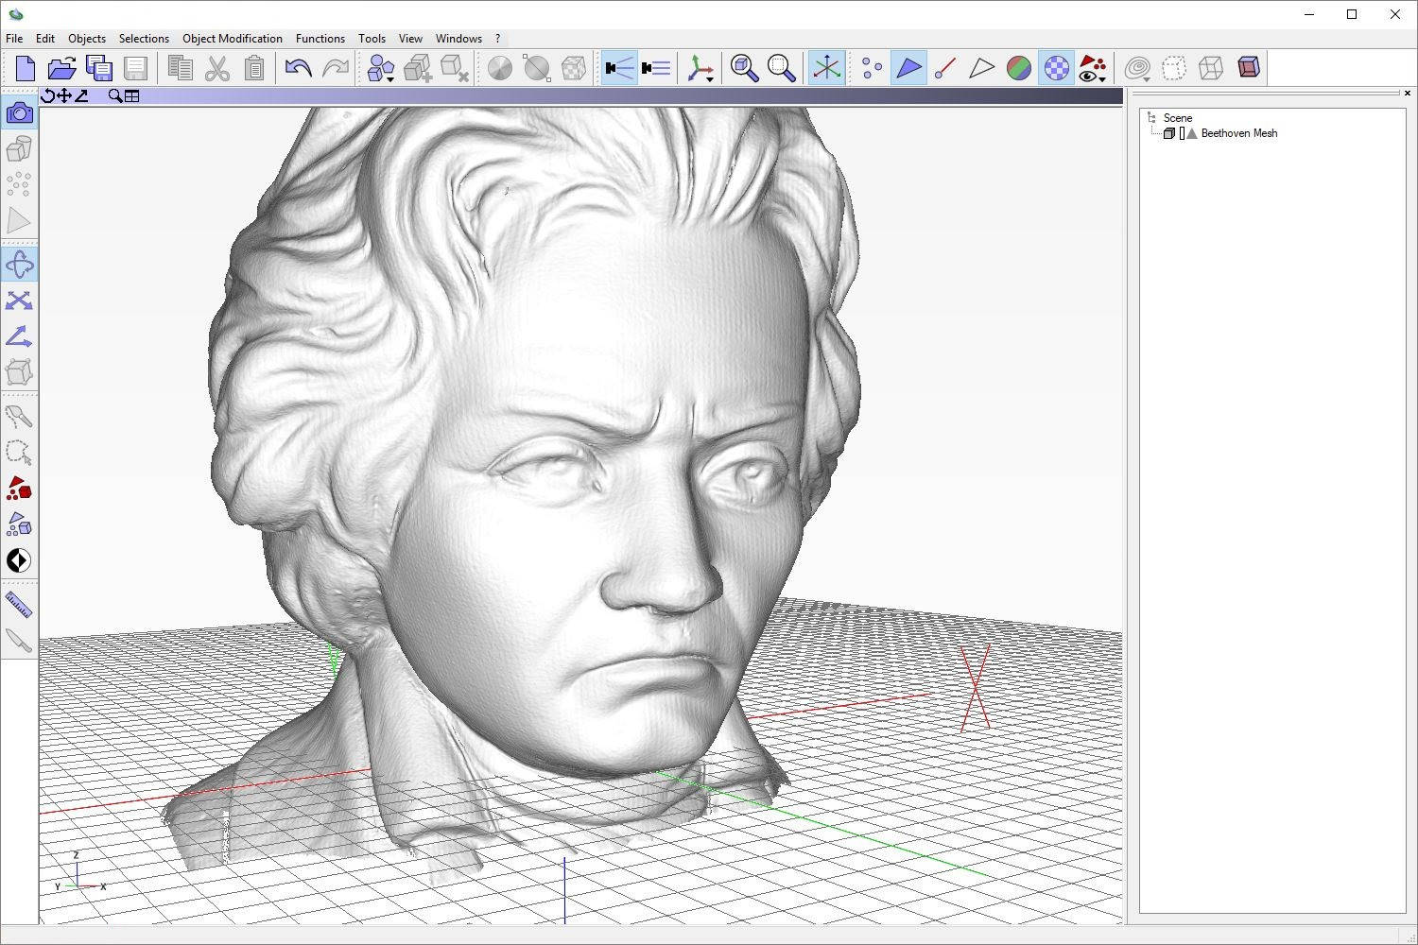This screenshot has width=1418, height=945.
Task: Click the gray sphere toolbar icon
Action: [x=499, y=68]
